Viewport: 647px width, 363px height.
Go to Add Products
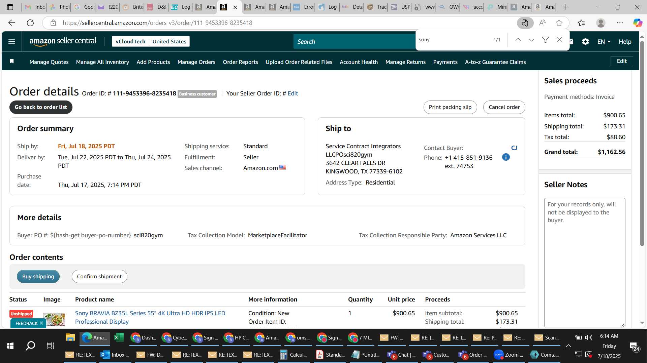[x=153, y=62]
